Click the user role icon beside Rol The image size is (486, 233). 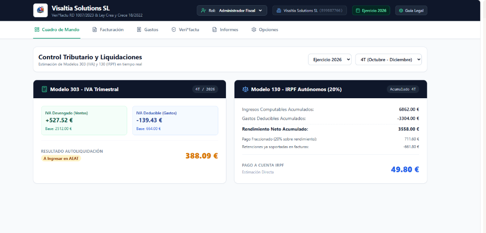click(x=203, y=10)
